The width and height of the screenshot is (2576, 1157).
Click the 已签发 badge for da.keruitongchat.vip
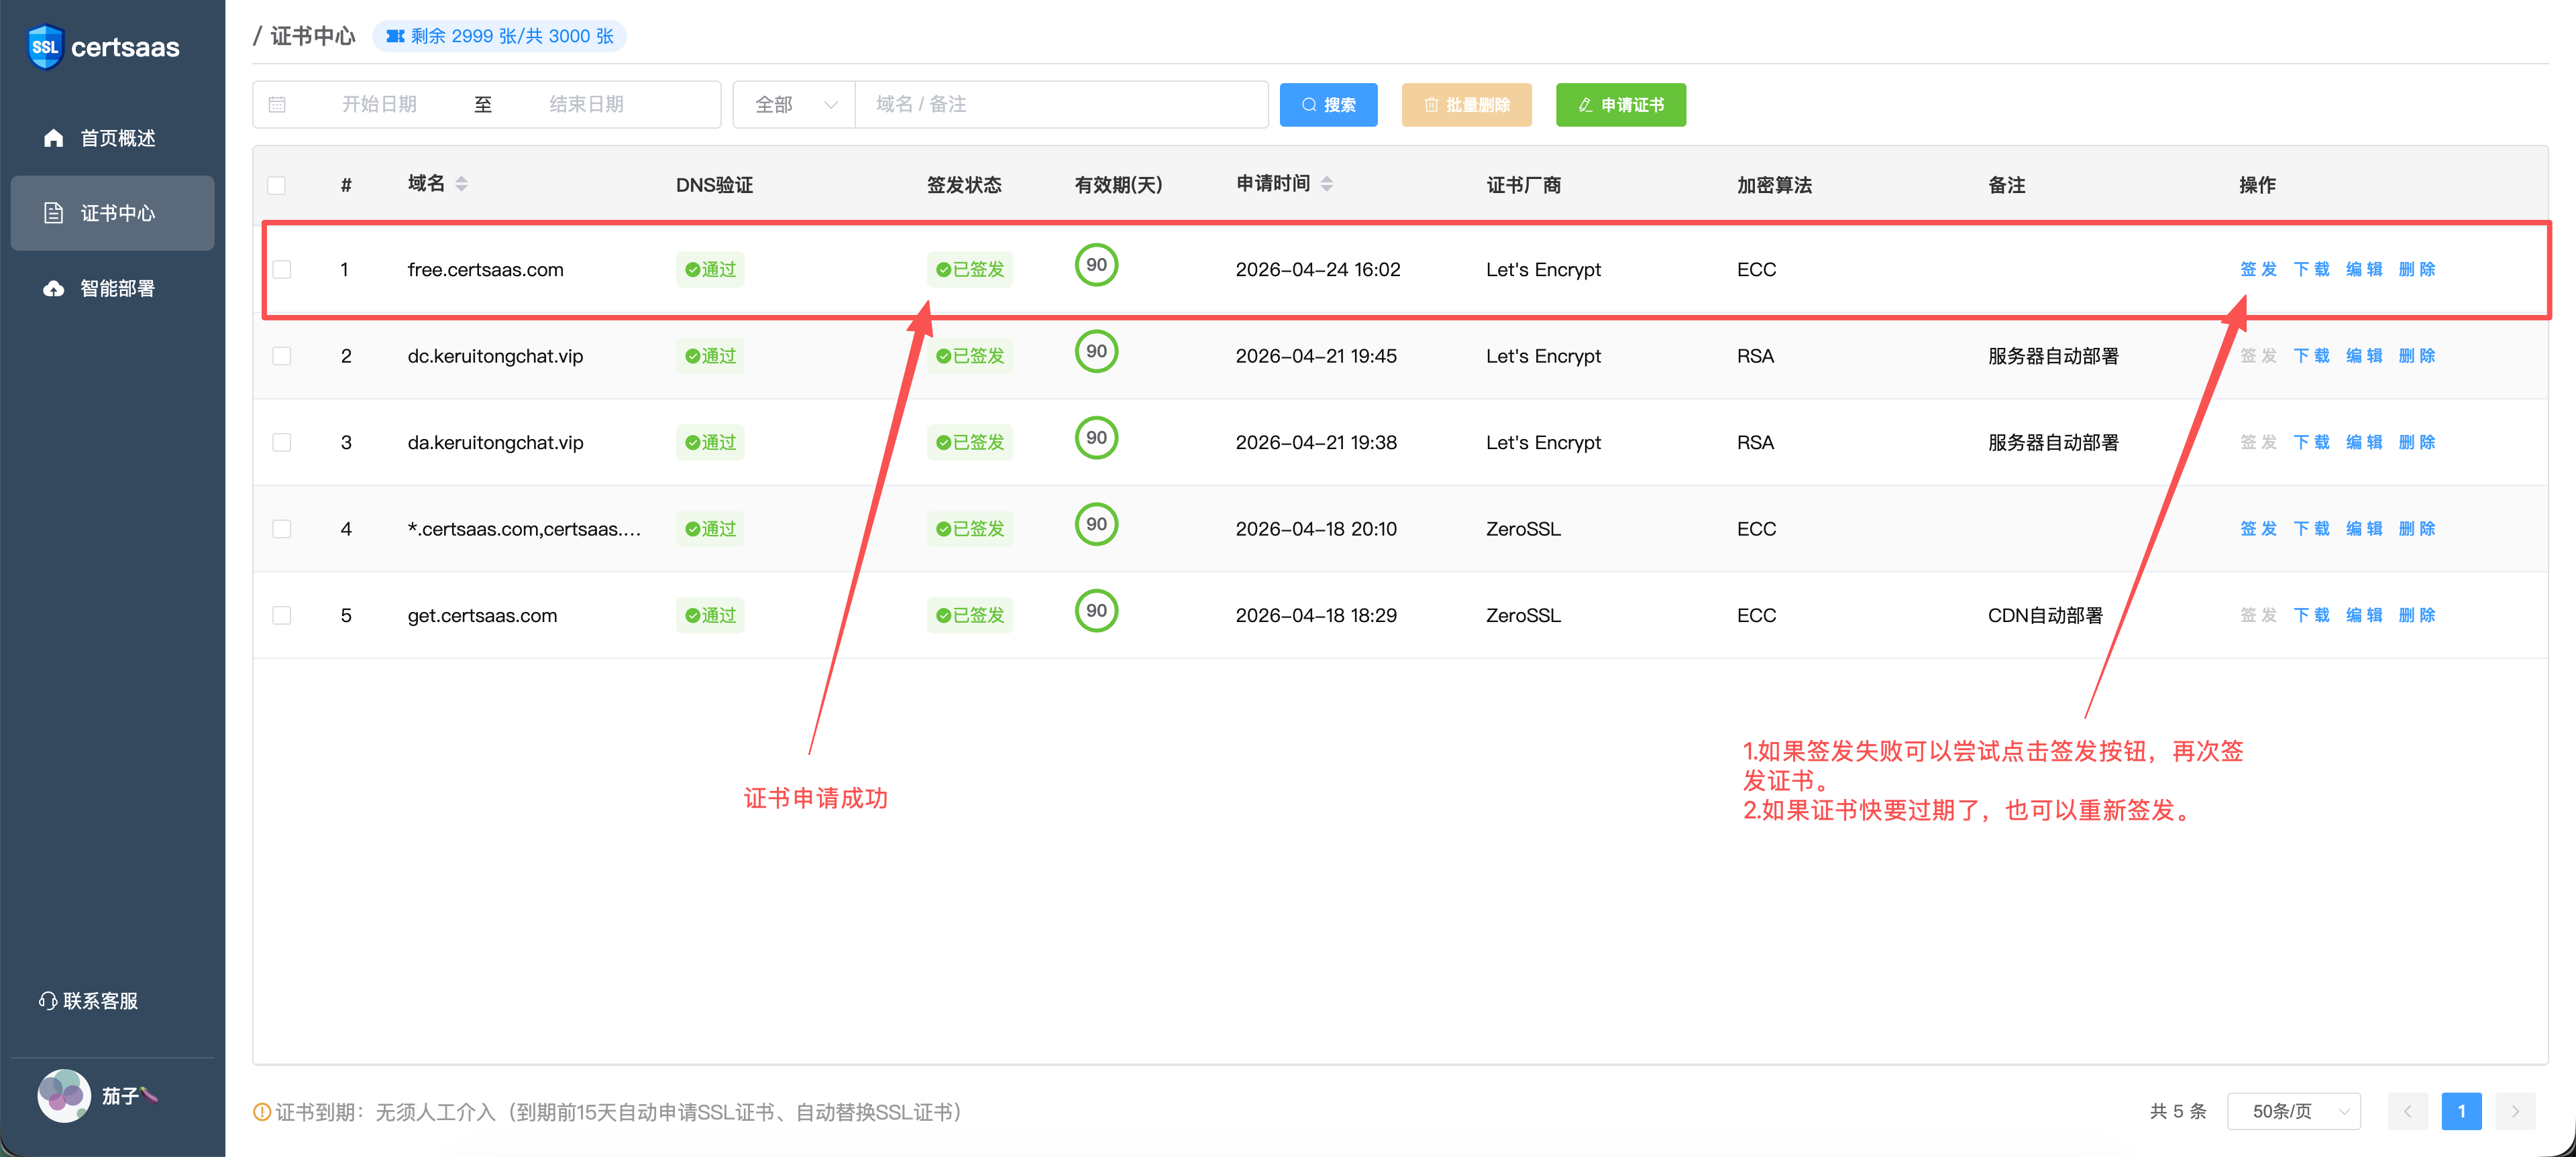coord(969,442)
